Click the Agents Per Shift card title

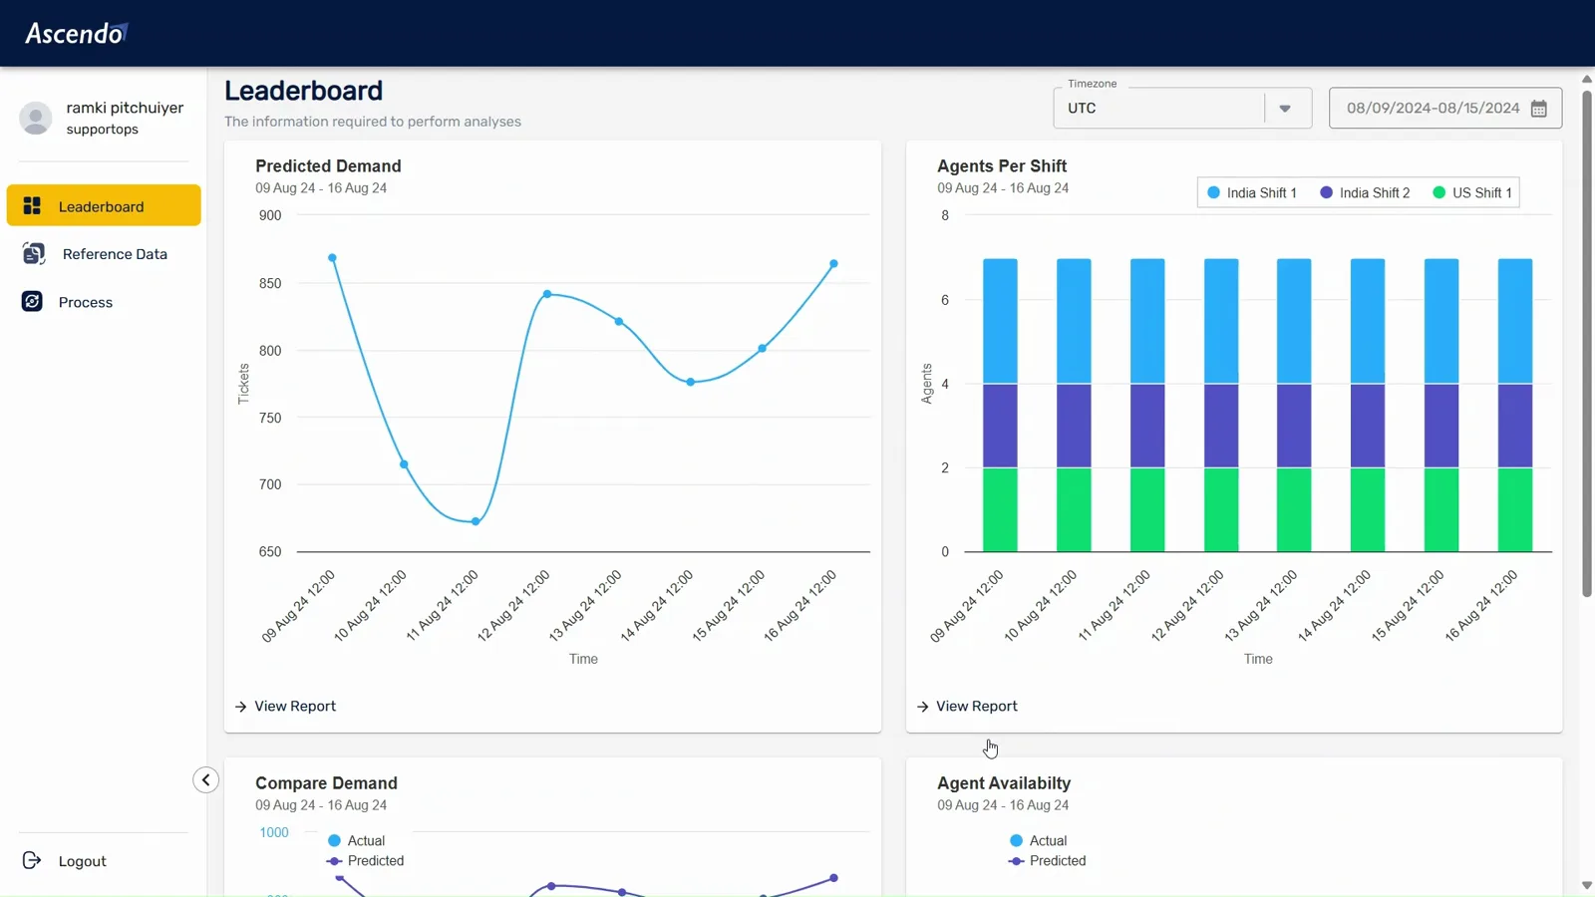point(1002,165)
